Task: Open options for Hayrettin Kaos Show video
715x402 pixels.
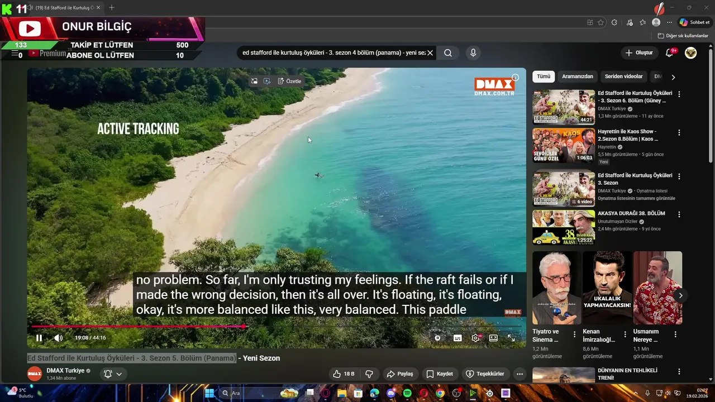Action: (x=679, y=133)
